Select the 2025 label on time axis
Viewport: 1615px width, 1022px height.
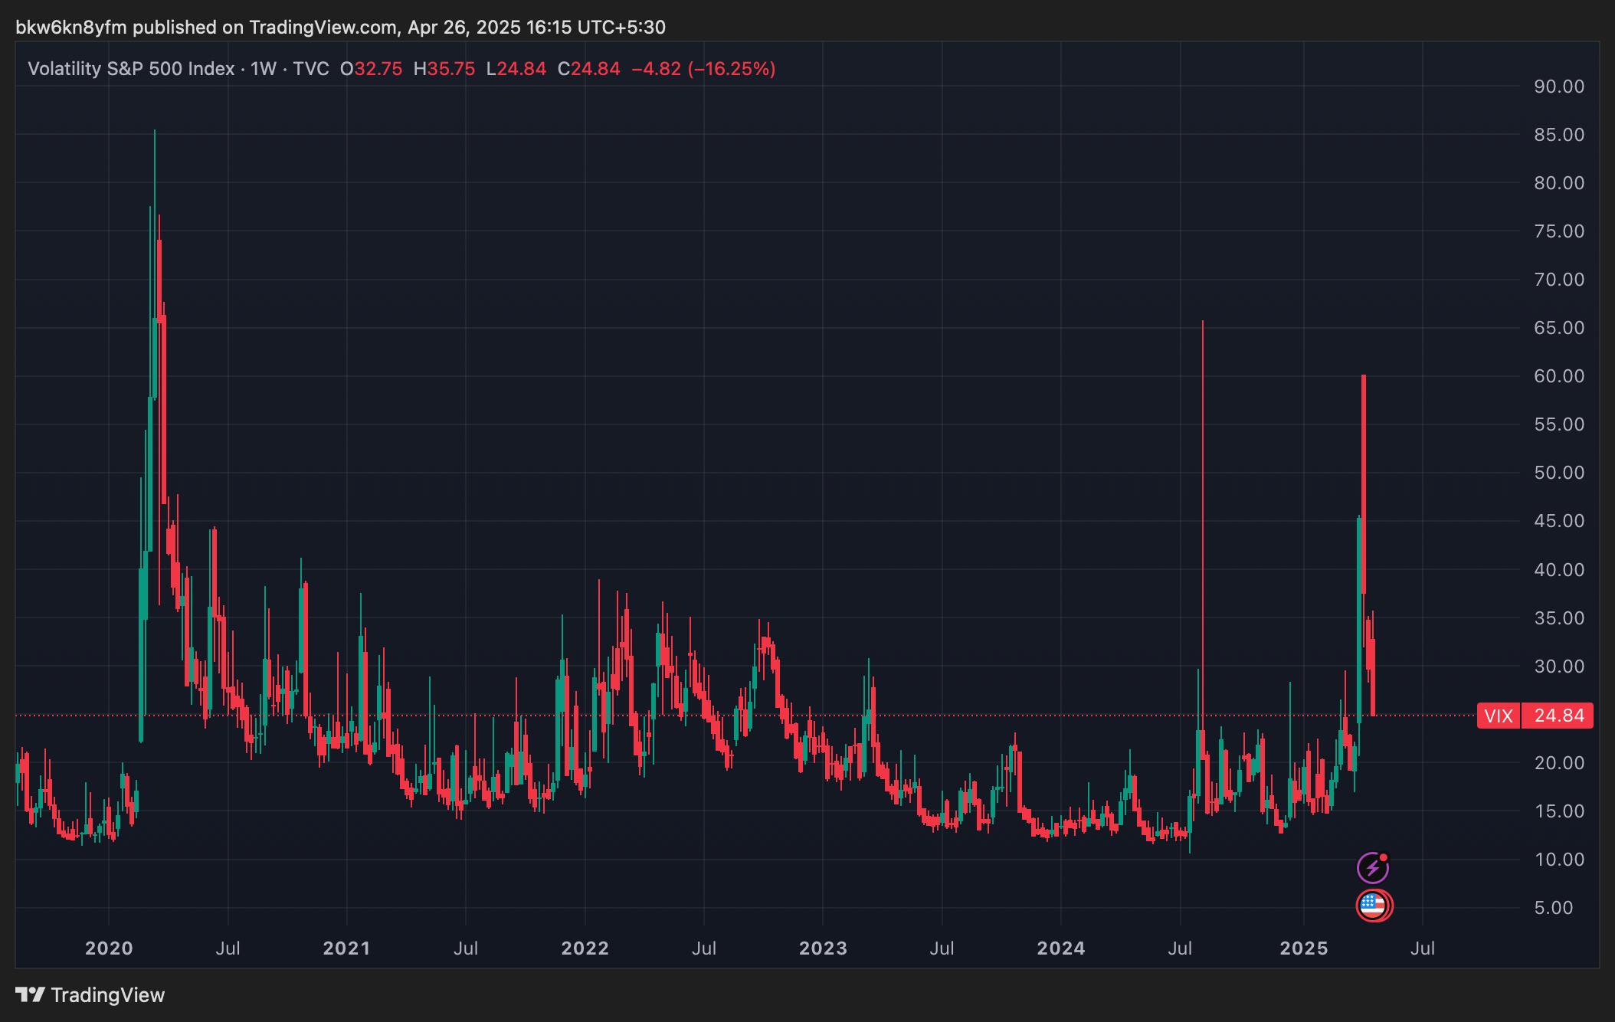[x=1304, y=948]
